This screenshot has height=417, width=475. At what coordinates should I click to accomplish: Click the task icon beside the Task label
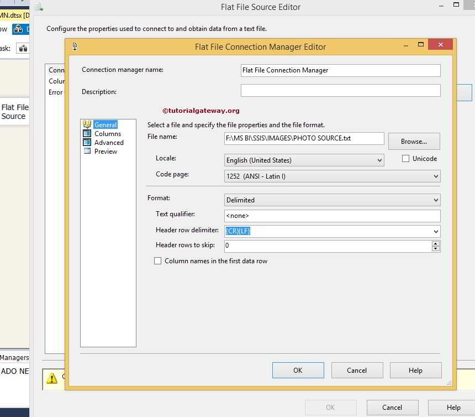coord(23,48)
